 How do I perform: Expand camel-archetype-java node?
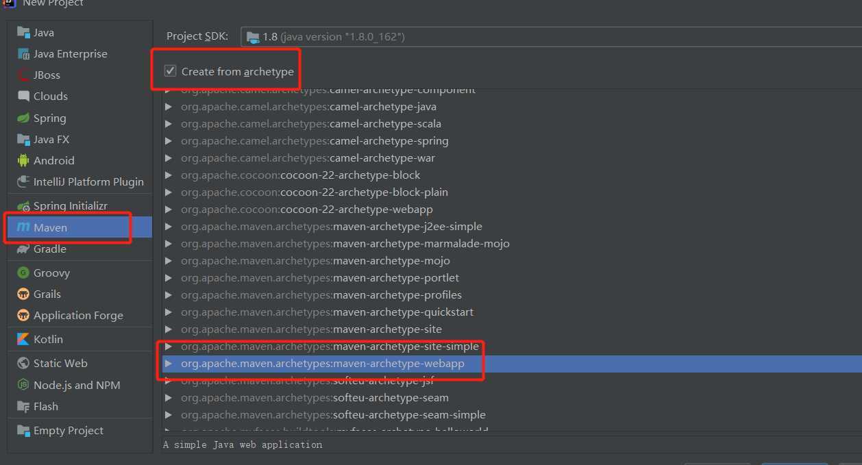169,107
